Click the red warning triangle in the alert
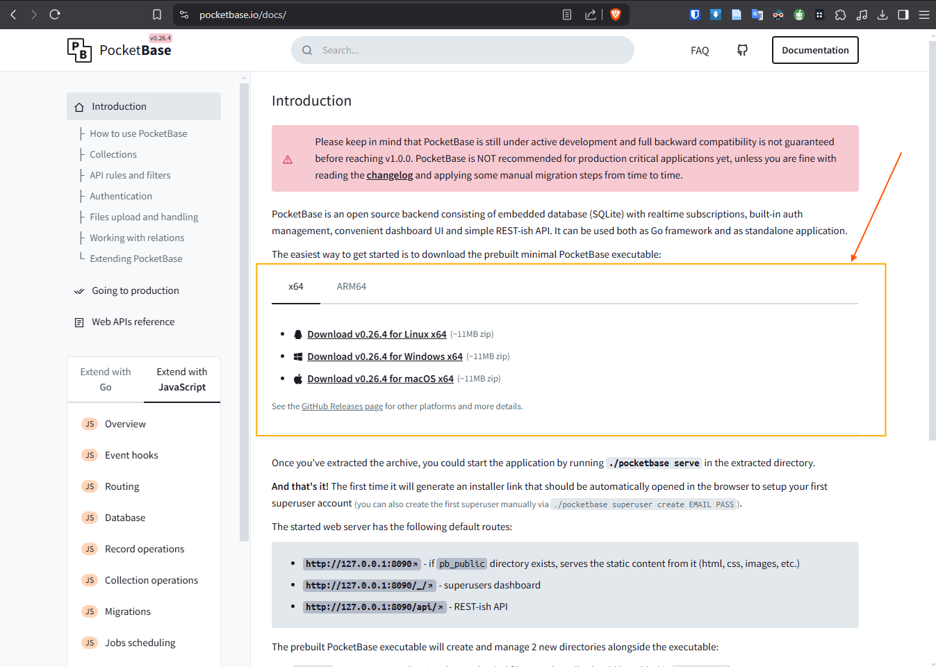This screenshot has width=936, height=667. point(288,159)
